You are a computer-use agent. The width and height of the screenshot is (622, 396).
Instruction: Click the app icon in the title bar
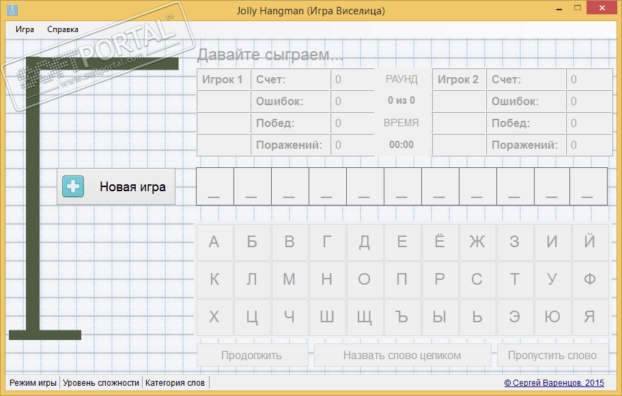[x=12, y=10]
